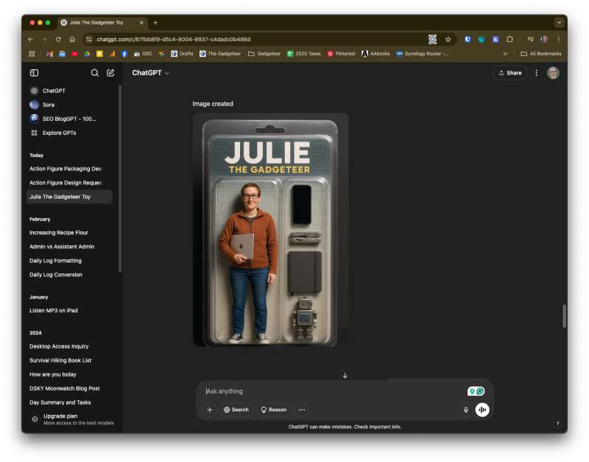Viewport: 589px width, 462px height.
Task: Click the chat area scrollbar
Action: 564,316
